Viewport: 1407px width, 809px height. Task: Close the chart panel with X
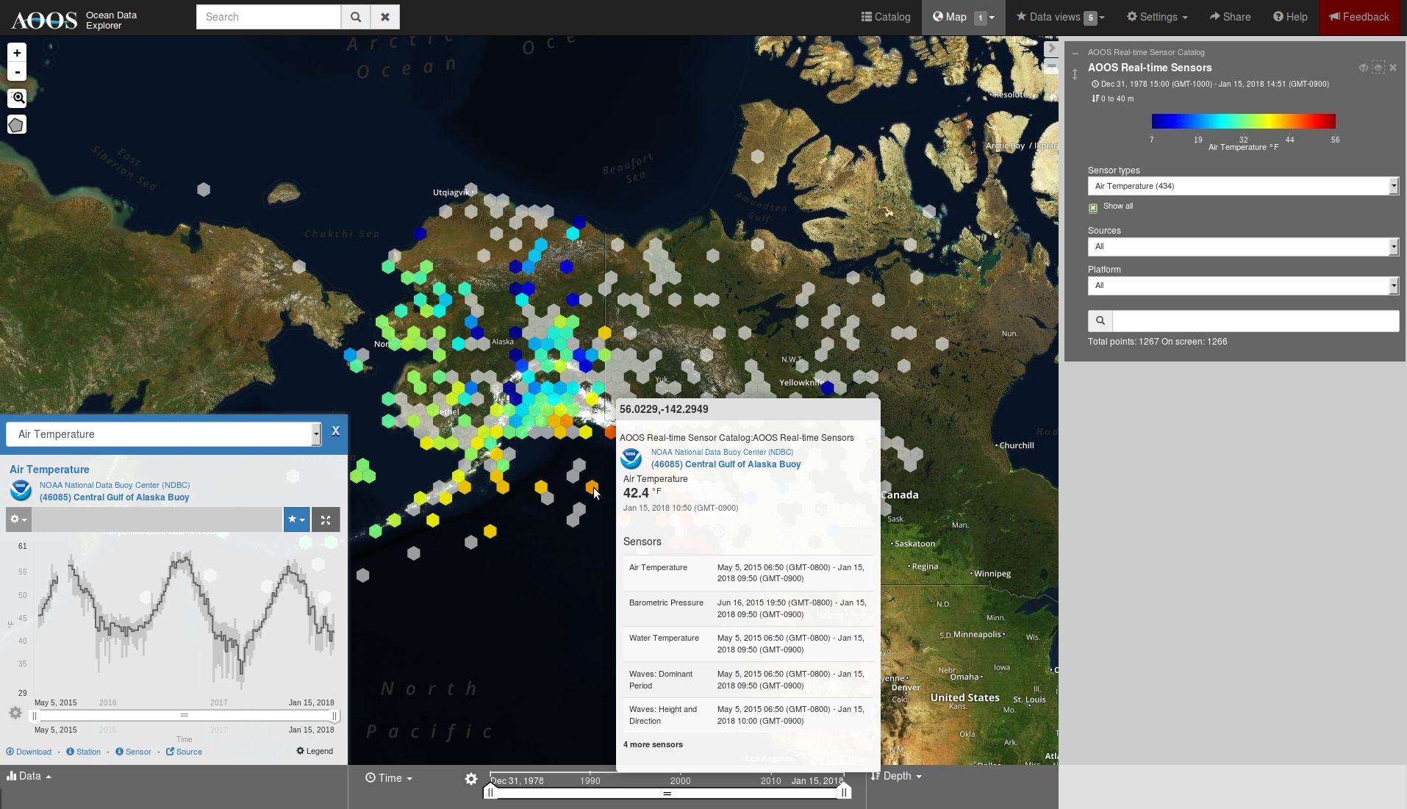tap(336, 431)
